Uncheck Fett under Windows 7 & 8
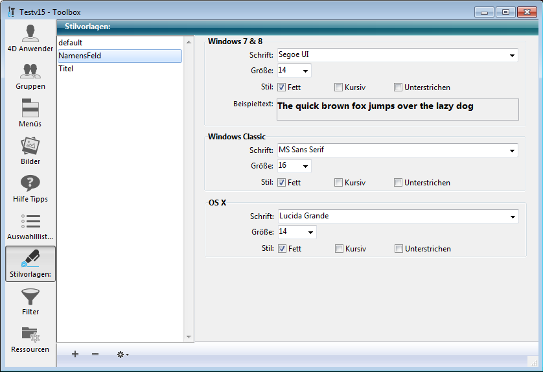This screenshot has height=372, width=543. pyautogui.click(x=282, y=87)
